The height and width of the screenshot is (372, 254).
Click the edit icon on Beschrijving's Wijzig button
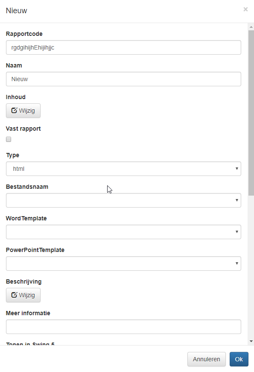tap(14, 295)
